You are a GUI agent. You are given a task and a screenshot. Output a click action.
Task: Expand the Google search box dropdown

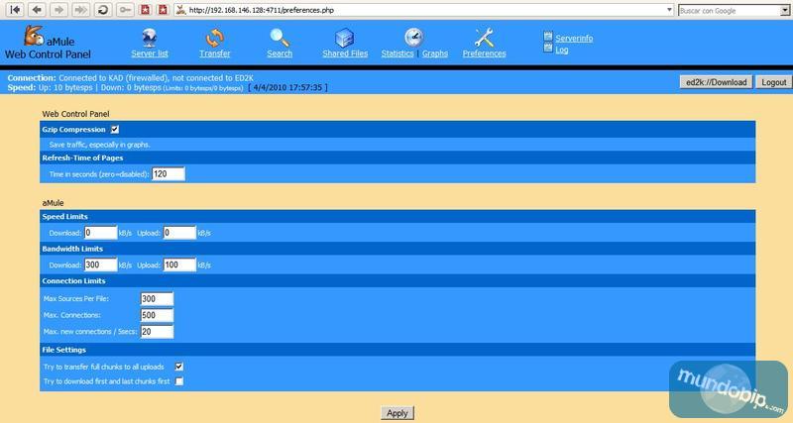pyautogui.click(x=784, y=10)
